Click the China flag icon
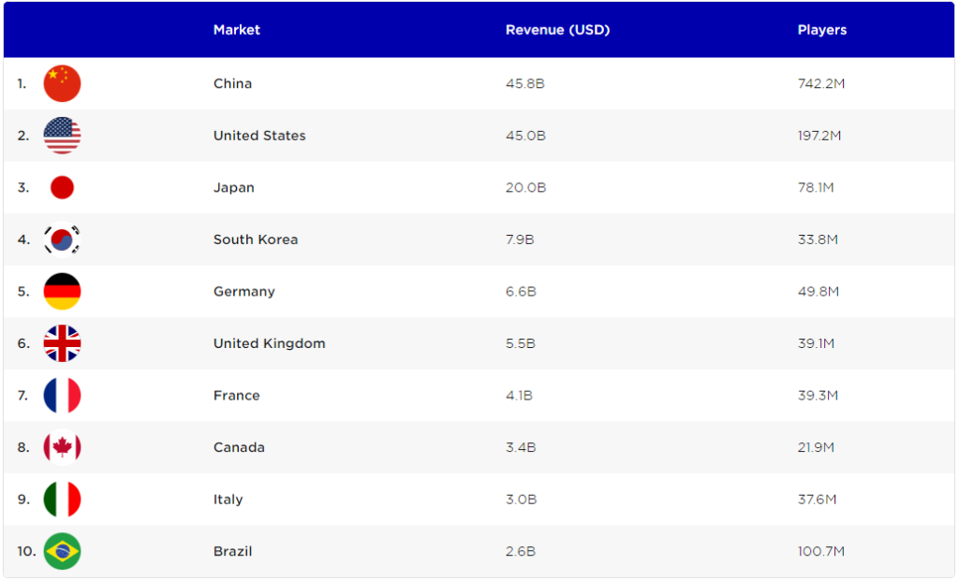Image resolution: width=959 pixels, height=580 pixels. click(62, 84)
